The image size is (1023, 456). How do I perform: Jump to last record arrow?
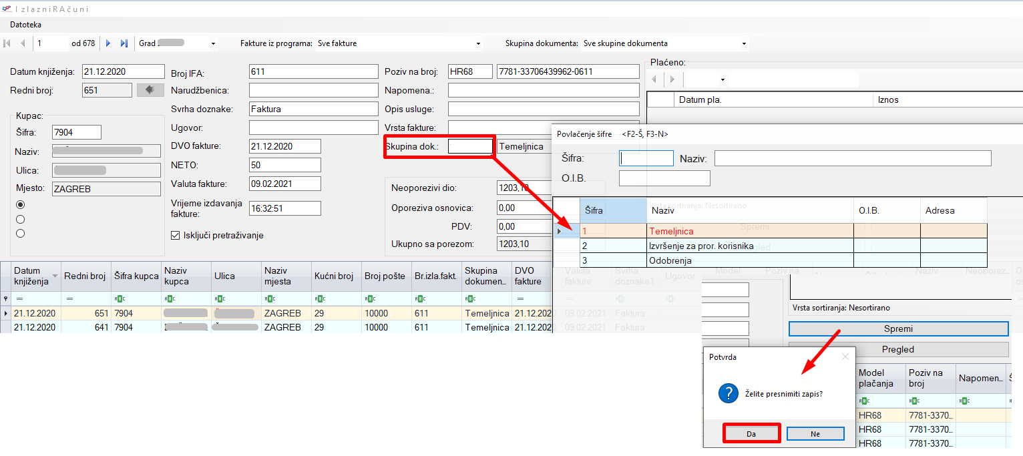point(124,43)
